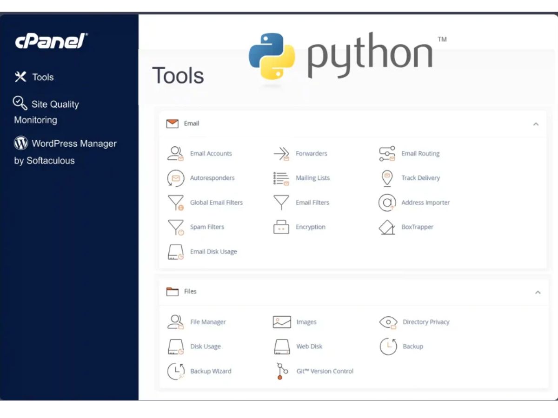Select the BoxTrapper icon
Screen dimensions: 558x418
click(387, 228)
